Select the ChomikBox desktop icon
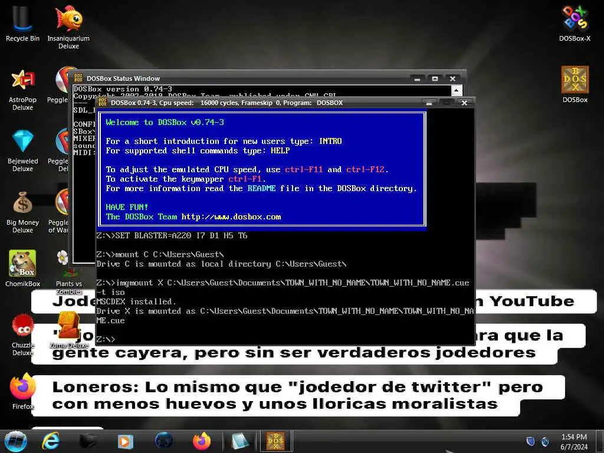Image resolution: width=604 pixels, height=453 pixels. tap(22, 268)
